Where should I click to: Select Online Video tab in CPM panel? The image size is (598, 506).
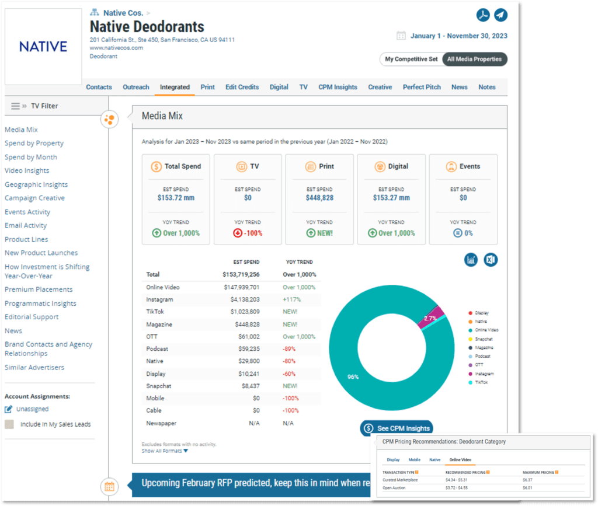click(460, 459)
